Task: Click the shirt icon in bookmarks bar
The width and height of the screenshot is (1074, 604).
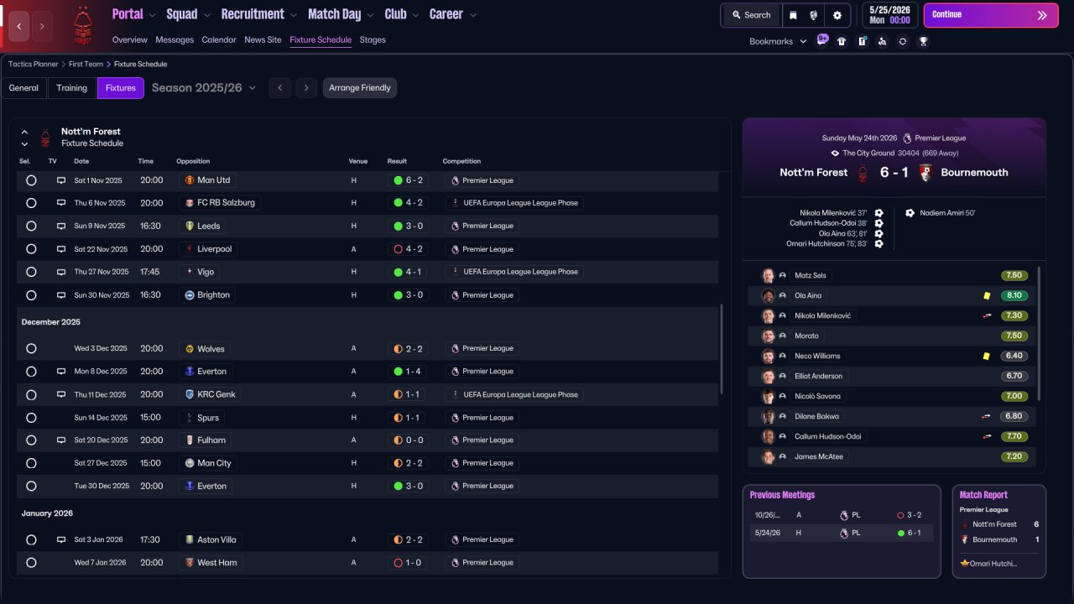Action: click(842, 41)
